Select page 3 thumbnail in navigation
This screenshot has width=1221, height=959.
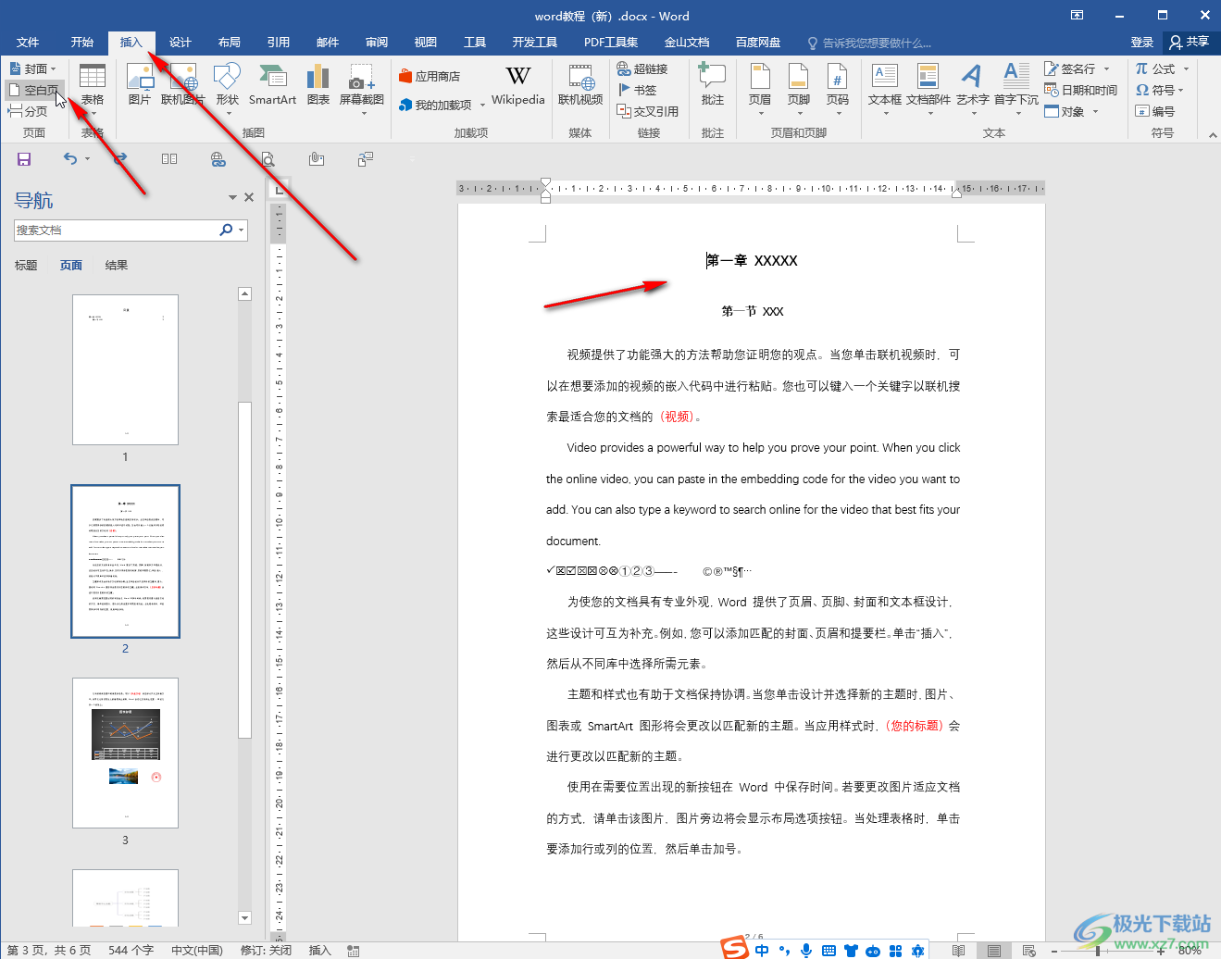125,753
